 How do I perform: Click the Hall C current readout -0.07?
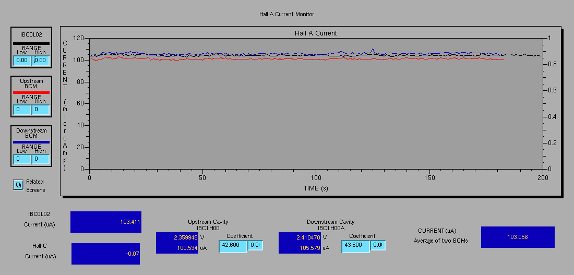[x=105, y=254]
